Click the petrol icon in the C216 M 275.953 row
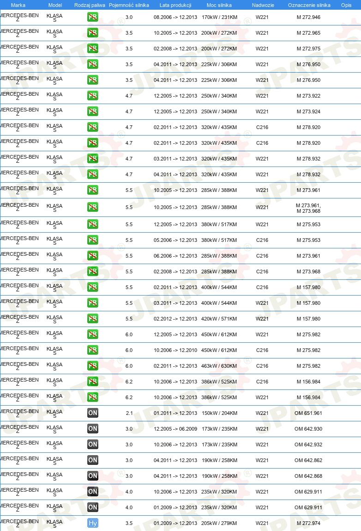This screenshot has width=361, height=531. (x=93, y=240)
